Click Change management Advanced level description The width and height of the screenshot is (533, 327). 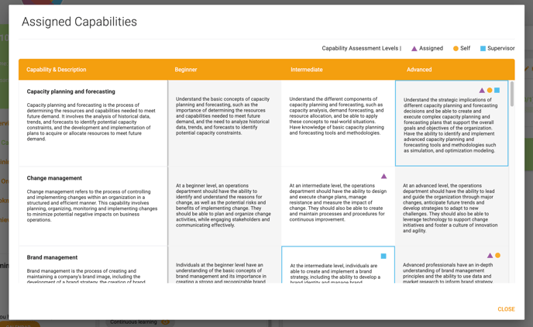(x=450, y=208)
